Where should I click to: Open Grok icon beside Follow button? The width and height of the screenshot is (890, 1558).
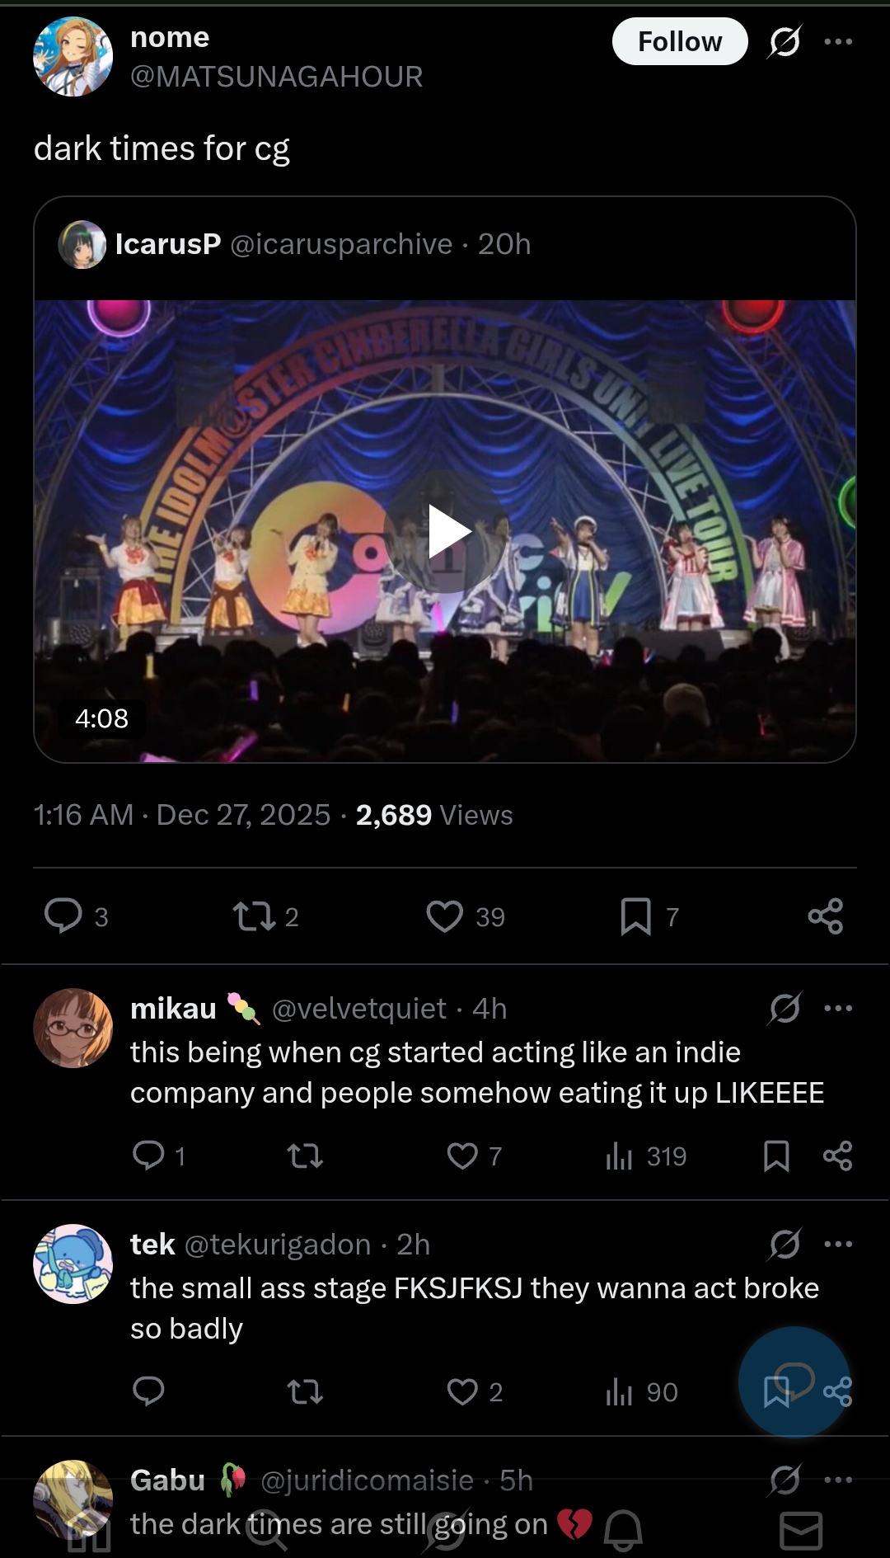(785, 41)
